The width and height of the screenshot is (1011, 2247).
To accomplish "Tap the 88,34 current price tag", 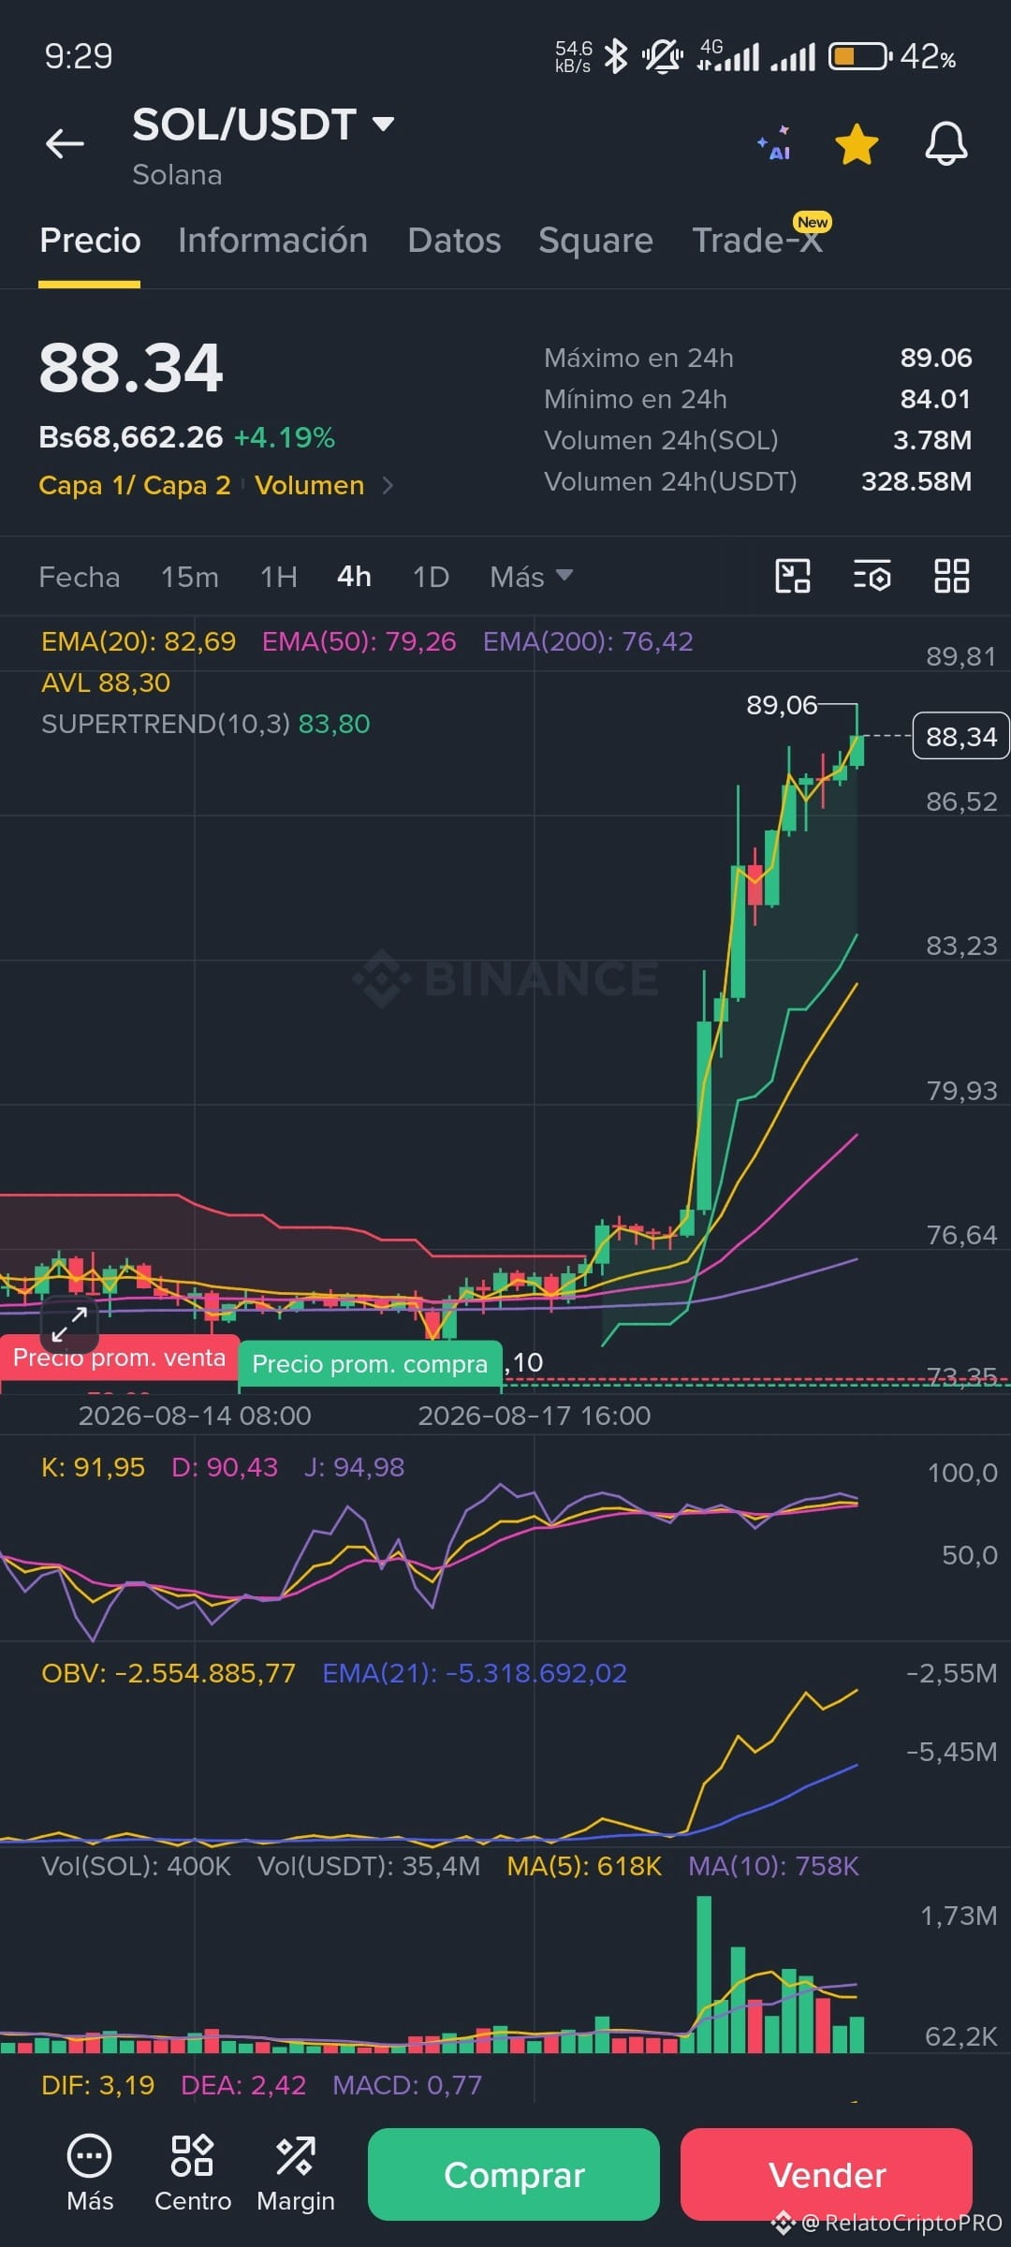I will [x=961, y=736].
